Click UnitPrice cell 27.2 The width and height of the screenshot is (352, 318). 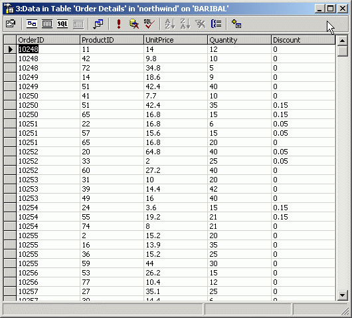pos(175,170)
